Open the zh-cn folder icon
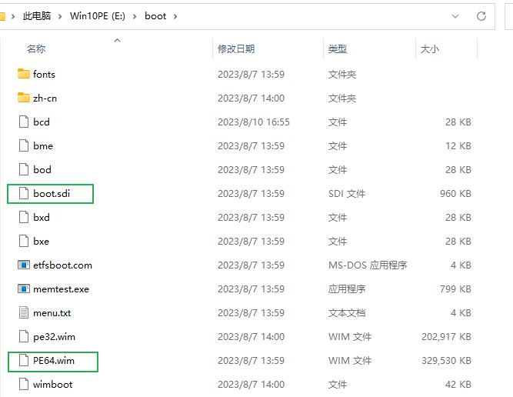513x397 pixels. [x=24, y=98]
